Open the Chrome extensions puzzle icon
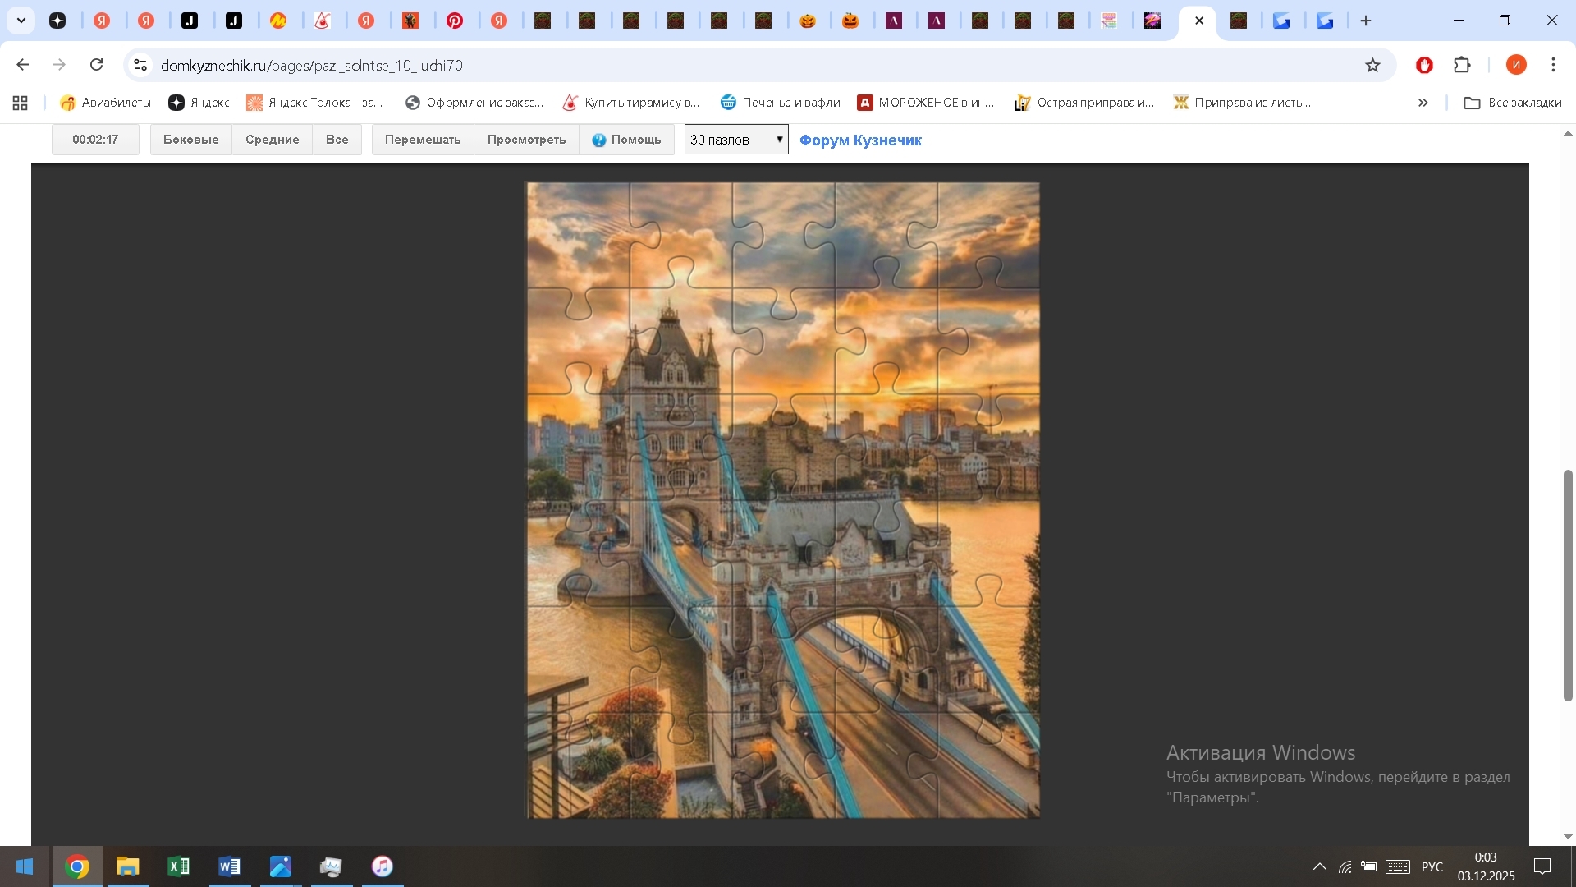 click(x=1462, y=65)
